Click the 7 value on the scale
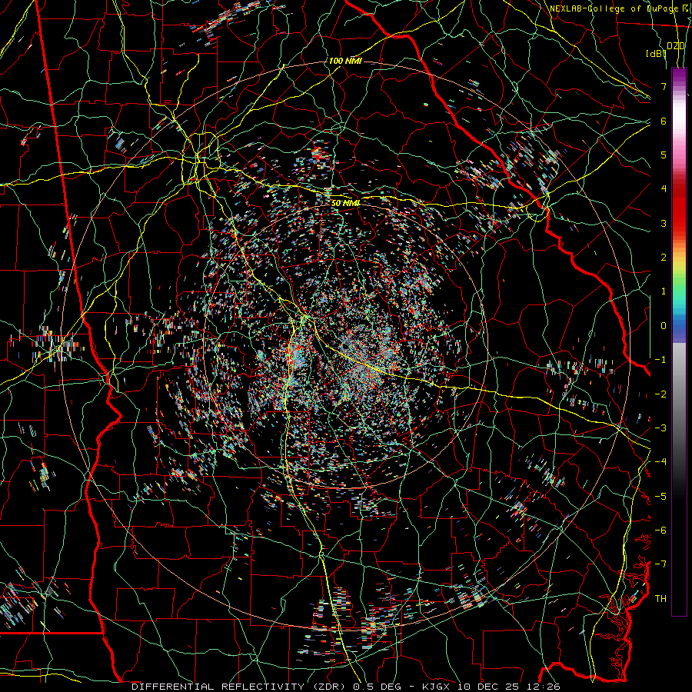The image size is (692, 692). [x=664, y=86]
